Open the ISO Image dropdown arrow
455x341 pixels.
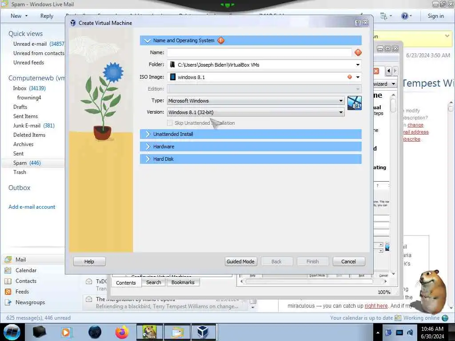[x=358, y=77]
